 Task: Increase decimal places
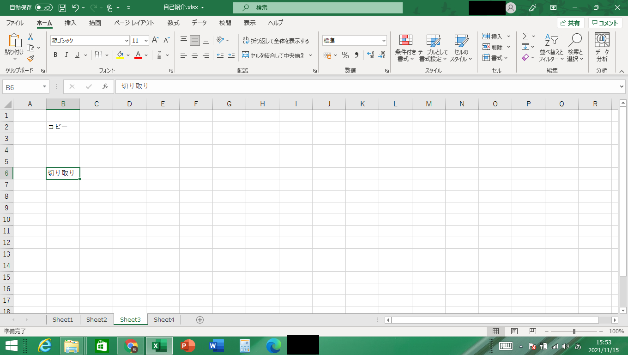point(370,55)
